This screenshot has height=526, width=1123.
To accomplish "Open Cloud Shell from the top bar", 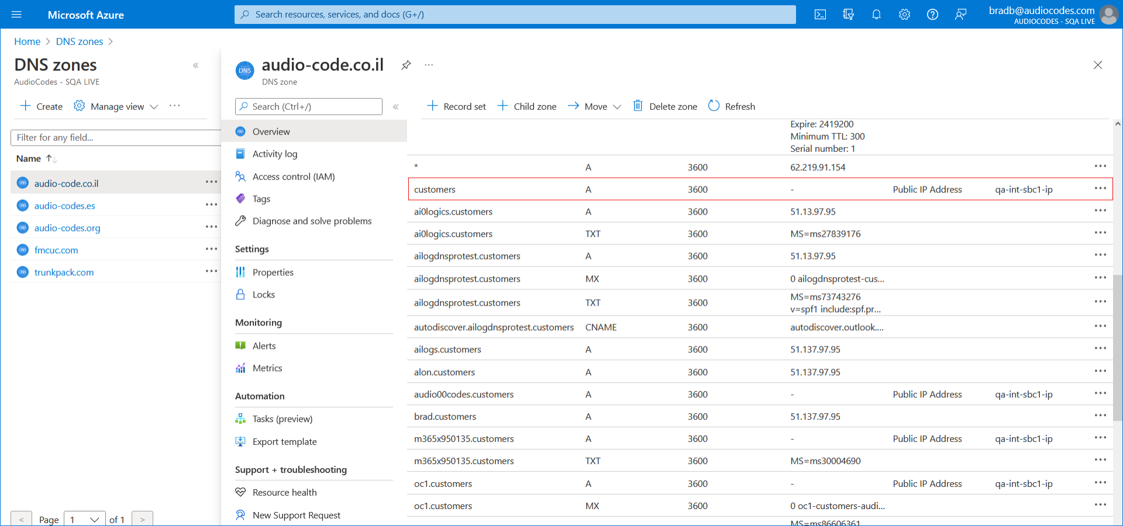I will point(820,15).
